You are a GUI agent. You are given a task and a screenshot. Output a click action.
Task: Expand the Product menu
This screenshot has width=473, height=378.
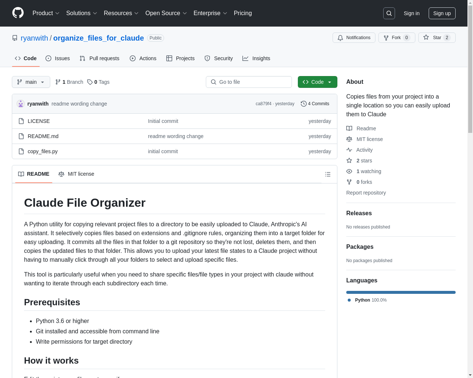tap(46, 13)
